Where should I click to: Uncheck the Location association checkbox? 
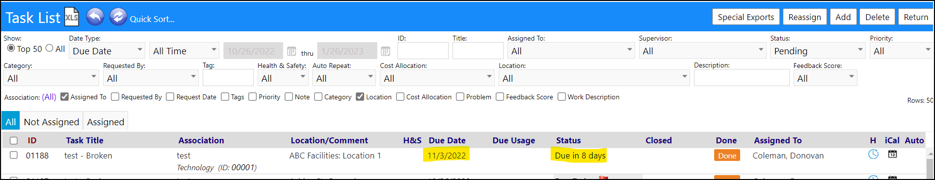(360, 97)
